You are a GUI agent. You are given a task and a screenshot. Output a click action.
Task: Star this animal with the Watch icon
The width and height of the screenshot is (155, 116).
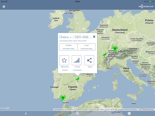(x=64, y=60)
